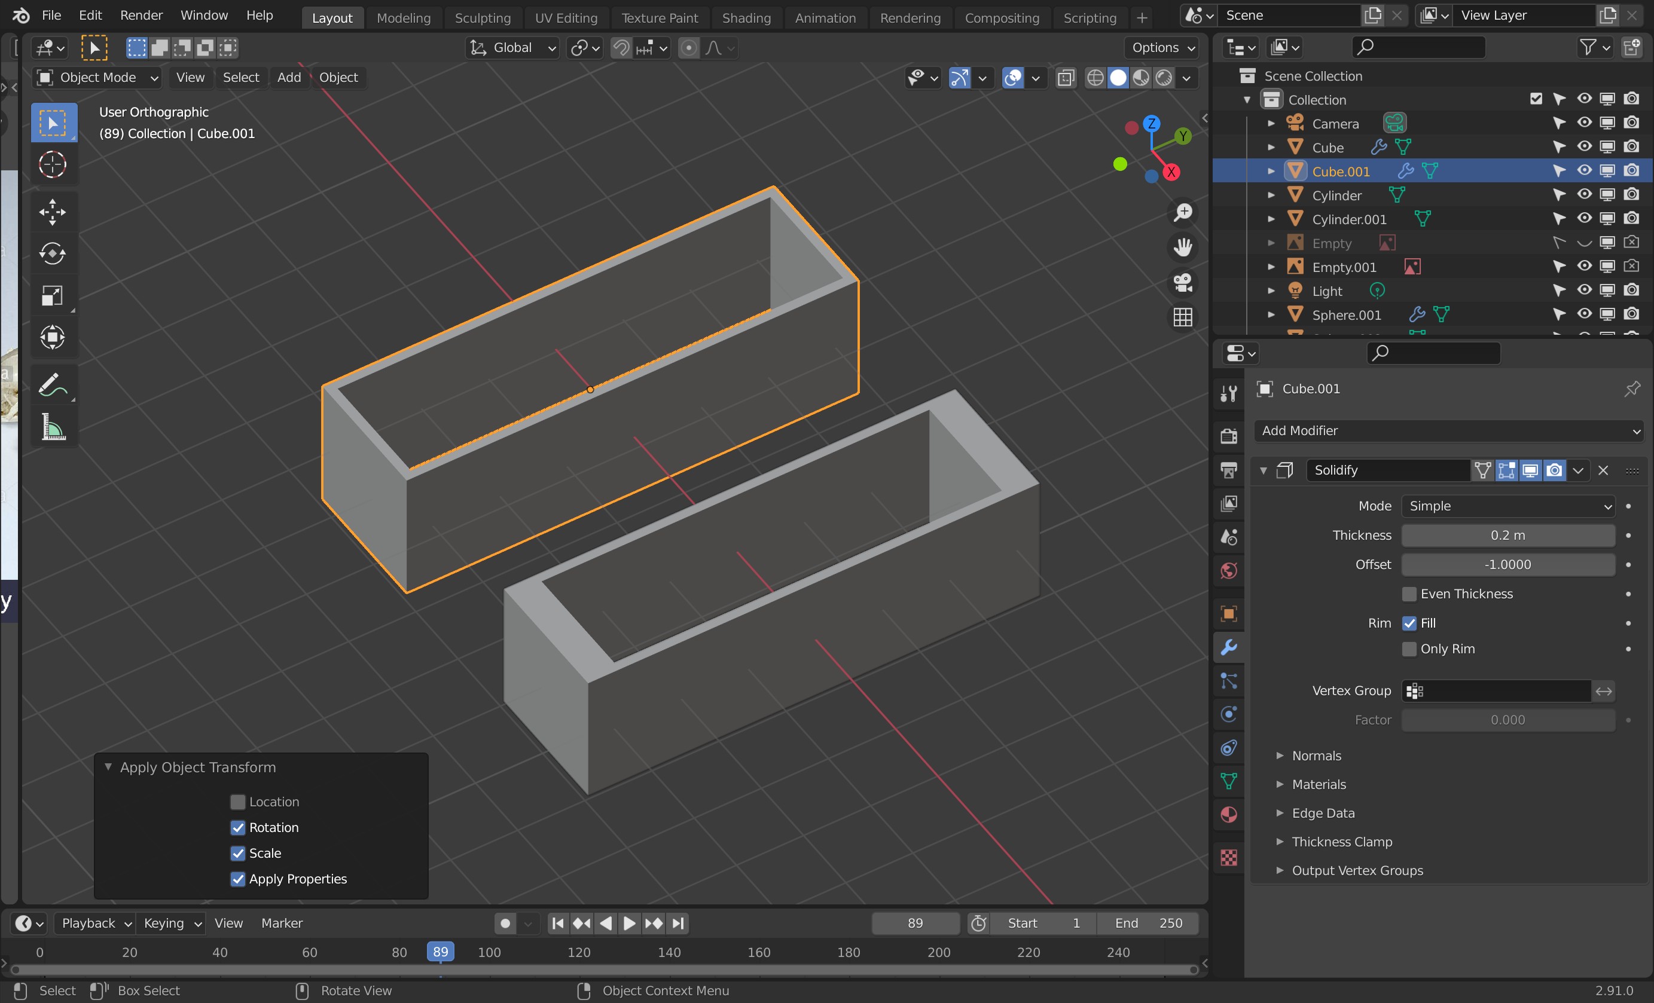Open the Solidify Mode dropdown
The image size is (1654, 1003).
point(1507,506)
